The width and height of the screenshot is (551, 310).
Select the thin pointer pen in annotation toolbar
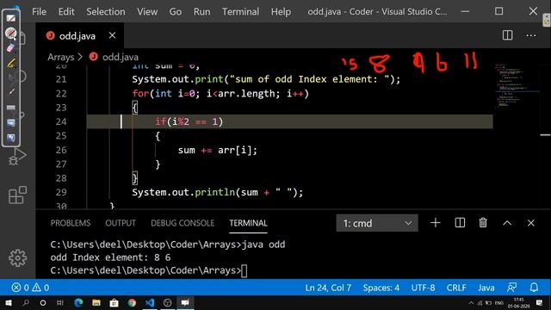(x=11, y=92)
